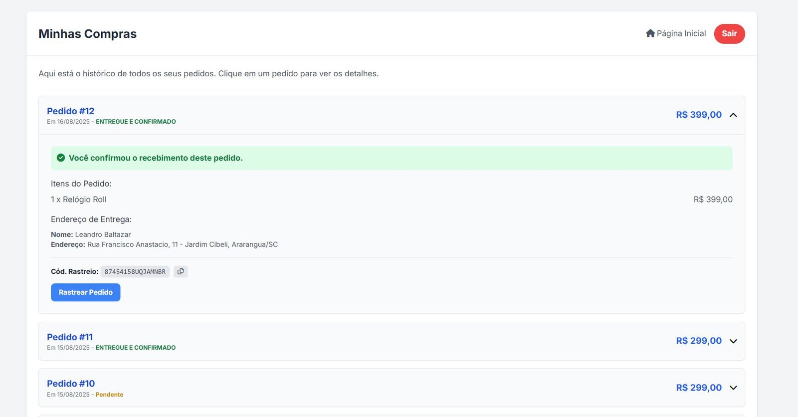This screenshot has width=798, height=417.
Task: Click the Rastrear Pedido button
Action: point(85,292)
